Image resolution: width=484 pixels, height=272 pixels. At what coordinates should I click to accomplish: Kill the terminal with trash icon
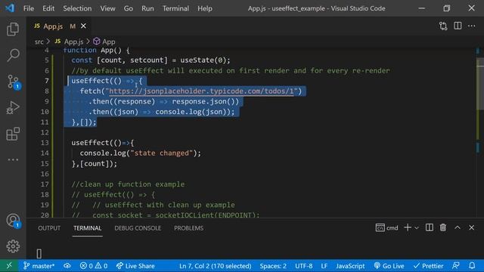(x=443, y=227)
